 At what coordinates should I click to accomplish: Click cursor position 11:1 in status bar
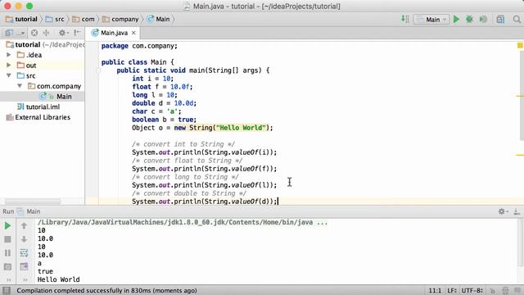click(x=435, y=290)
